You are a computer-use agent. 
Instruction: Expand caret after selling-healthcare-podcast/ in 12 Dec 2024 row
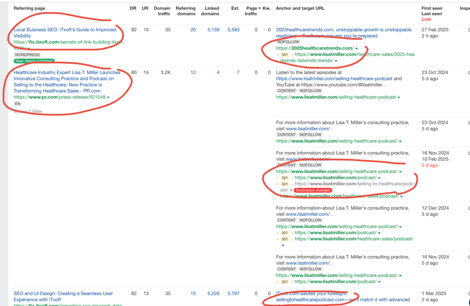point(400,227)
